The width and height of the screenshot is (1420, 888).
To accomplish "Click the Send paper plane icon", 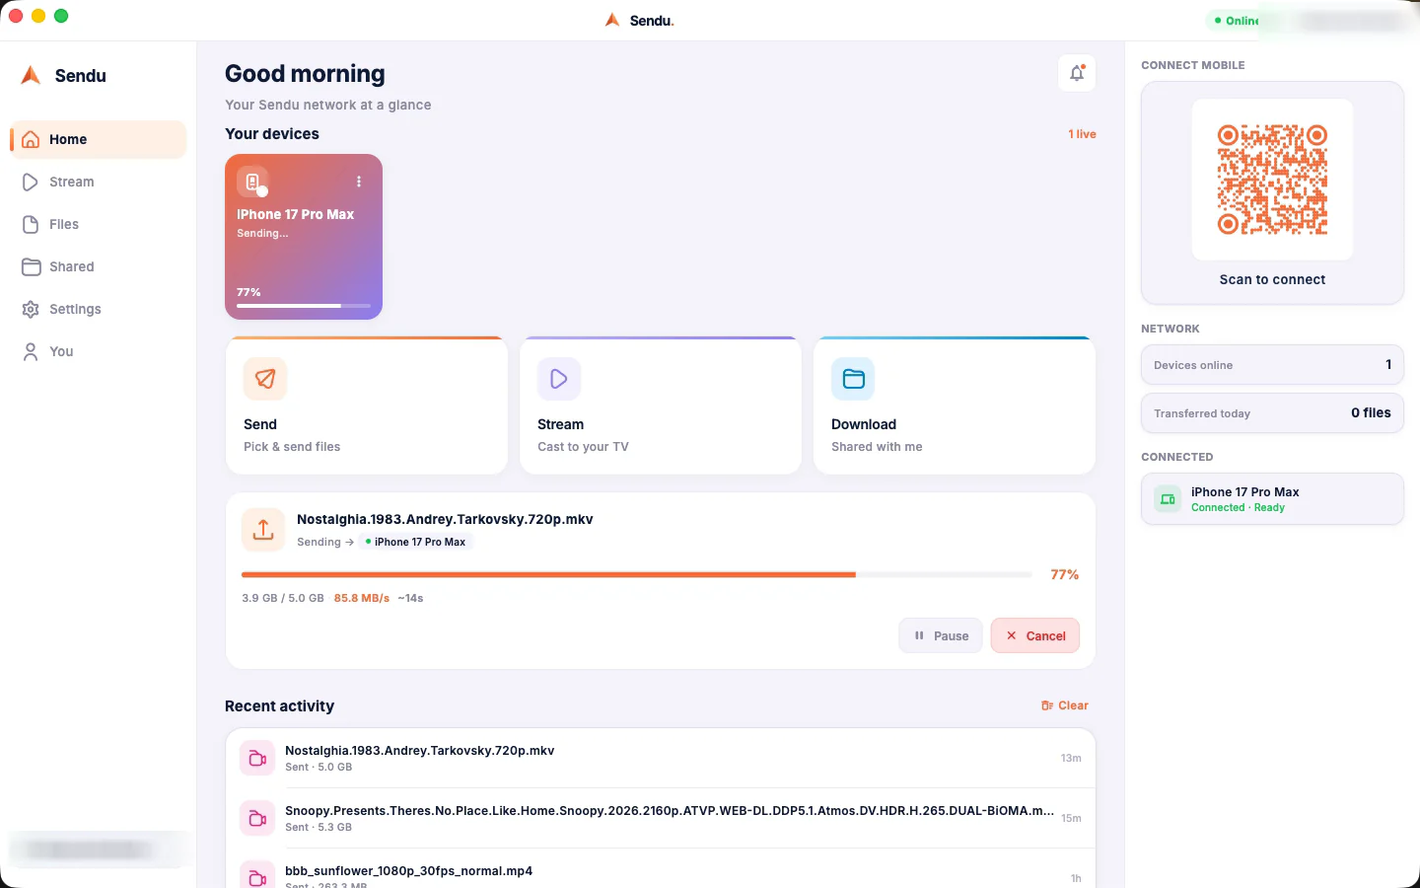I will (265, 379).
